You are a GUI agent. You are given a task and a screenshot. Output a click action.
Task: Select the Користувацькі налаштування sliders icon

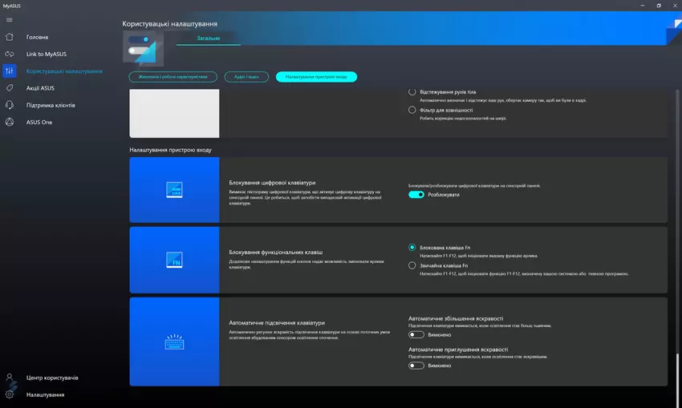(10, 71)
